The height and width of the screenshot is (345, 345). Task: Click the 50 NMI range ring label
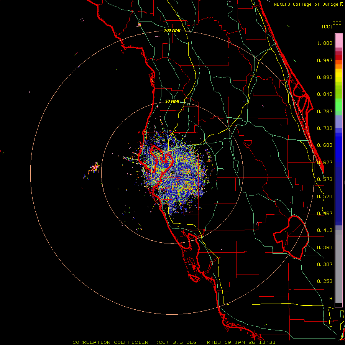172,101
